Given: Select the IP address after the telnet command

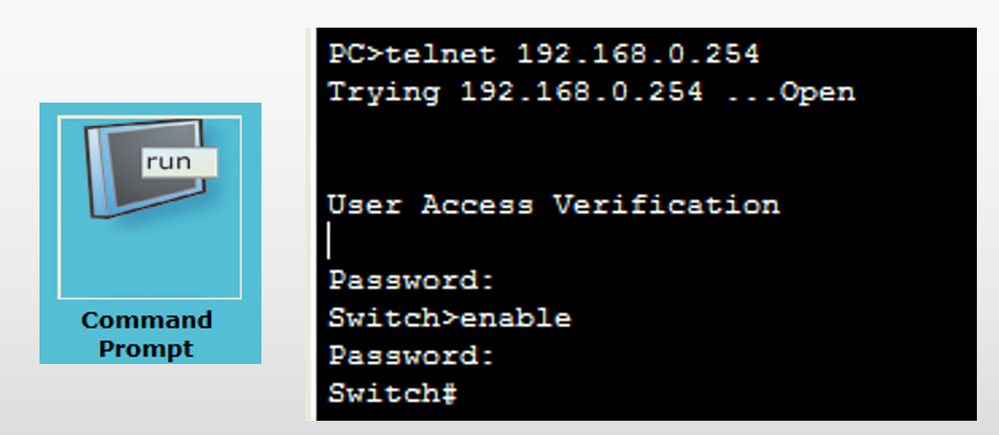Looking at the screenshot, I should coord(638,54).
